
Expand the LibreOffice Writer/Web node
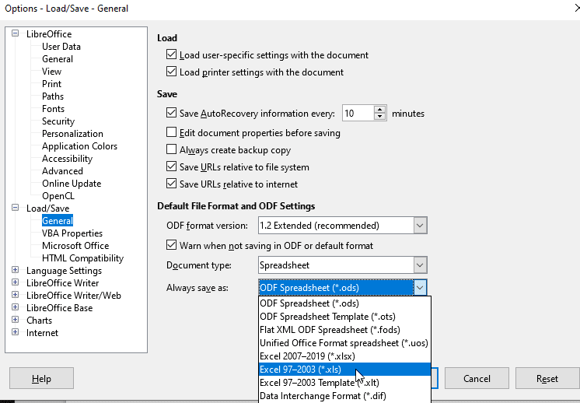[x=16, y=295]
